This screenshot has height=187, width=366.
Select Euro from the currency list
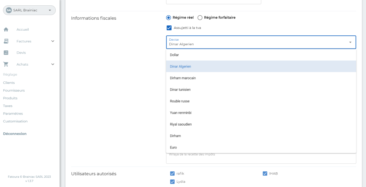pos(173,147)
